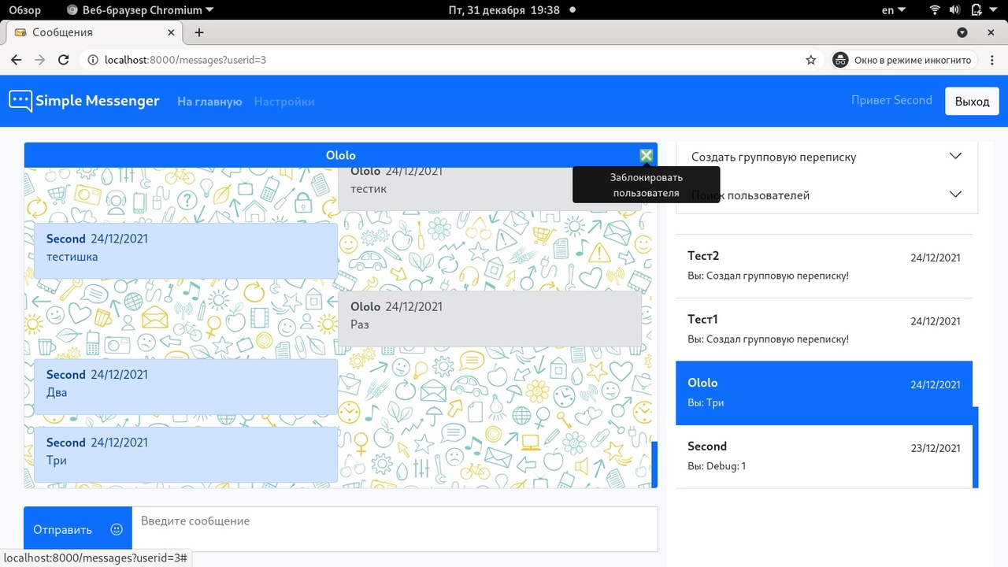
Task: Open Chromium three-dot menu
Action: tap(991, 60)
